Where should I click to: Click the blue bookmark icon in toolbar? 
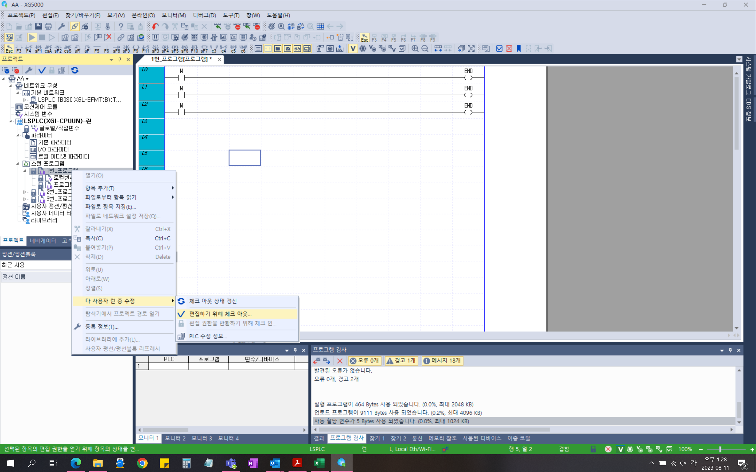(519, 49)
